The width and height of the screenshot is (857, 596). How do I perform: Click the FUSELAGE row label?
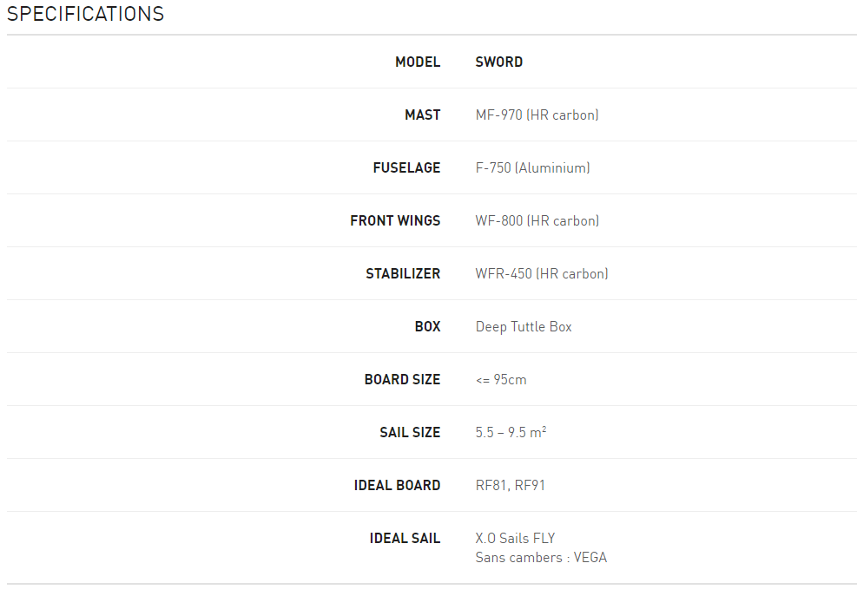(x=406, y=168)
